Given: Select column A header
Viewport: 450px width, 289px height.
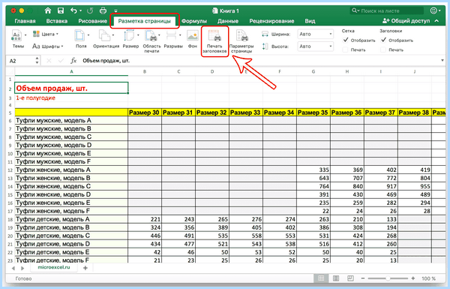Looking at the screenshot, I should 71,71.
